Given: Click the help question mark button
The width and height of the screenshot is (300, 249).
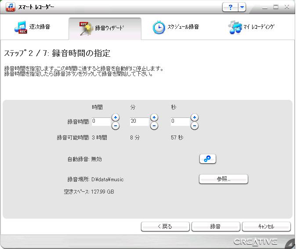Looking at the screenshot, I should coord(230,7).
